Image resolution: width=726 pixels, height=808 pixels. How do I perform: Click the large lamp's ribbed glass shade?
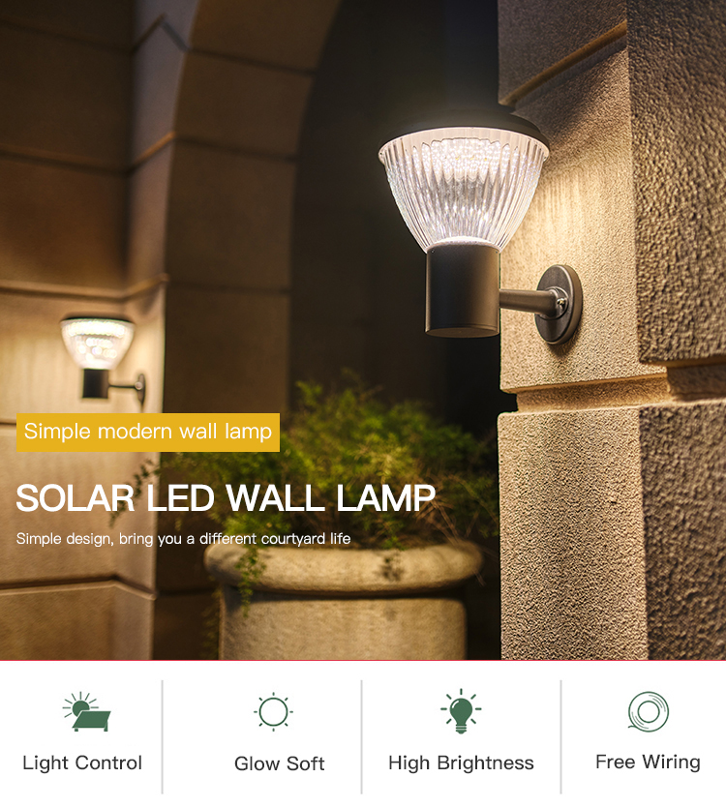pos(463,189)
